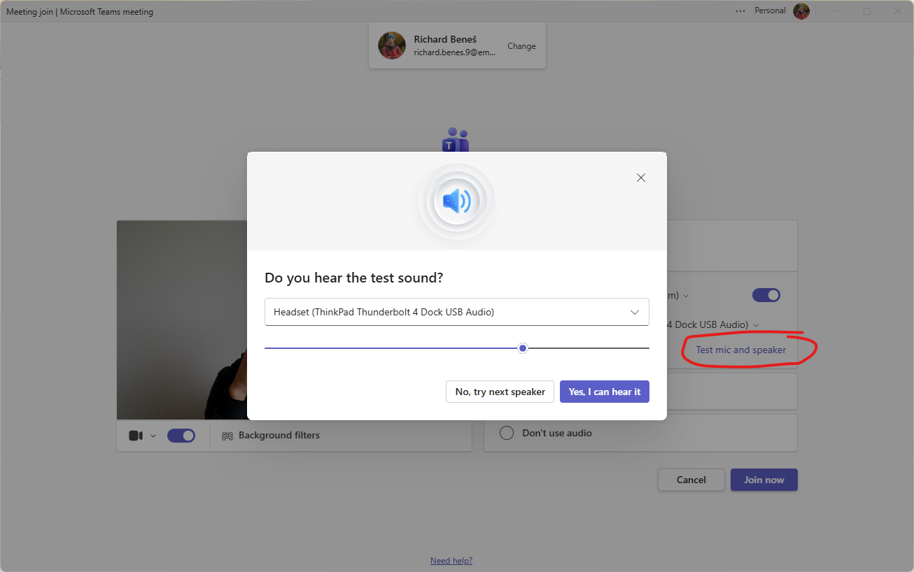Cancel joining the meeting
Image resolution: width=914 pixels, height=572 pixels.
click(x=691, y=480)
